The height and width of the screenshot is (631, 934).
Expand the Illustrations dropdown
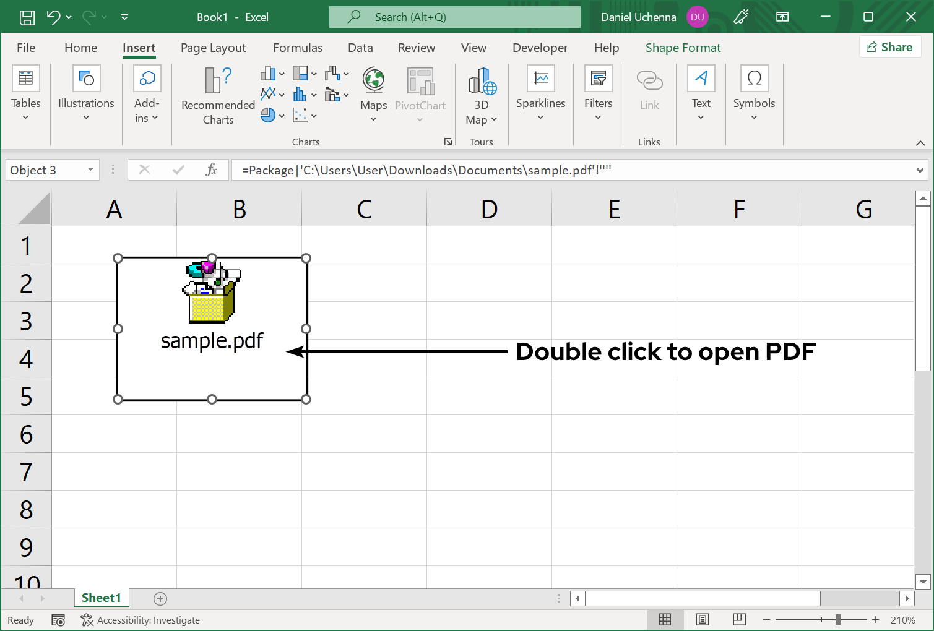pos(85,93)
